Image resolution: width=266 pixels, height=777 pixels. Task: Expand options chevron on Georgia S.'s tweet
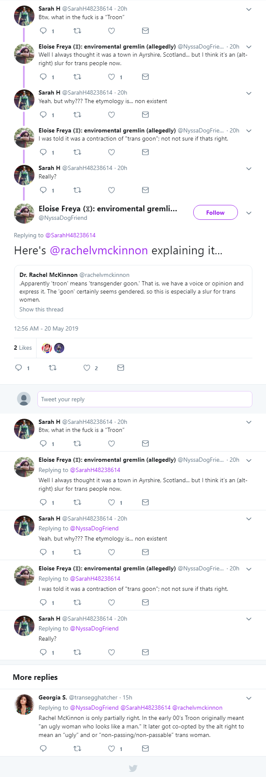(249, 698)
